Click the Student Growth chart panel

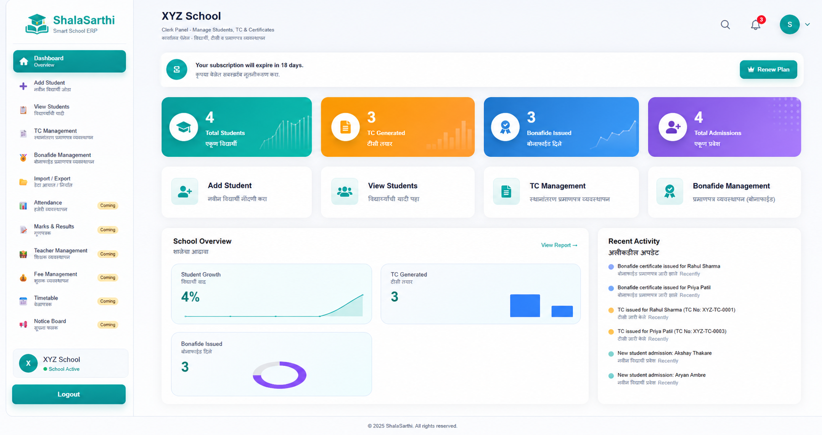pos(271,294)
